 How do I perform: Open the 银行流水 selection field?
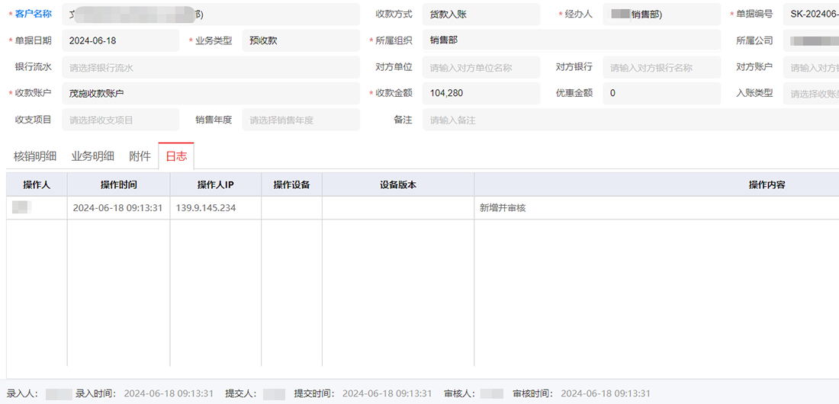(210, 67)
